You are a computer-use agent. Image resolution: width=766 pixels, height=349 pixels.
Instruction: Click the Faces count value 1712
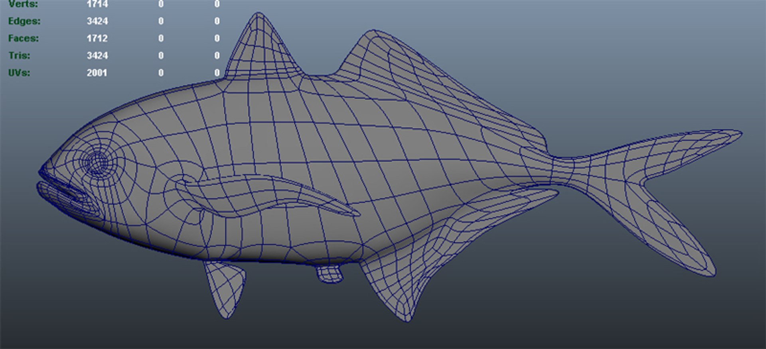(x=97, y=38)
